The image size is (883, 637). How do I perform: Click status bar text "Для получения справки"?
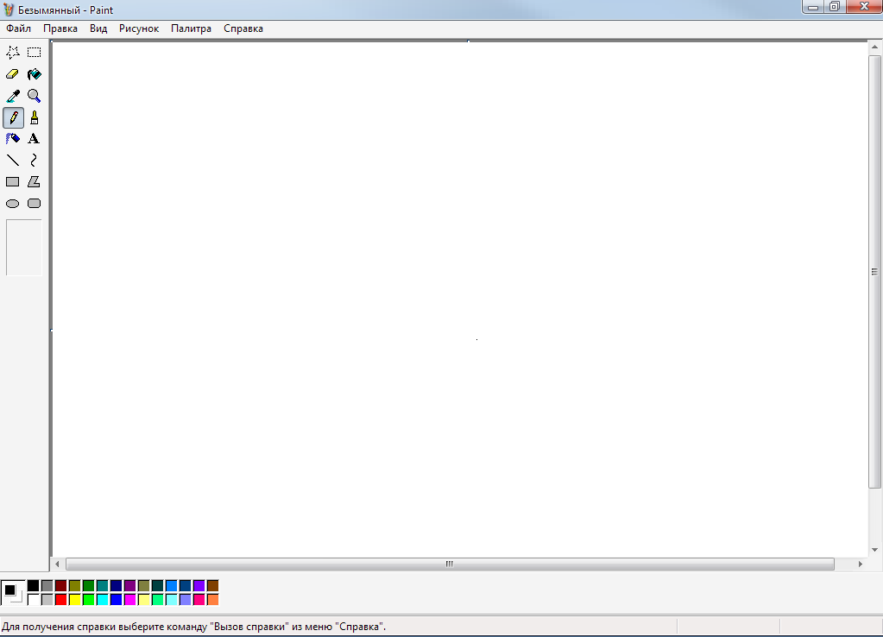point(58,627)
